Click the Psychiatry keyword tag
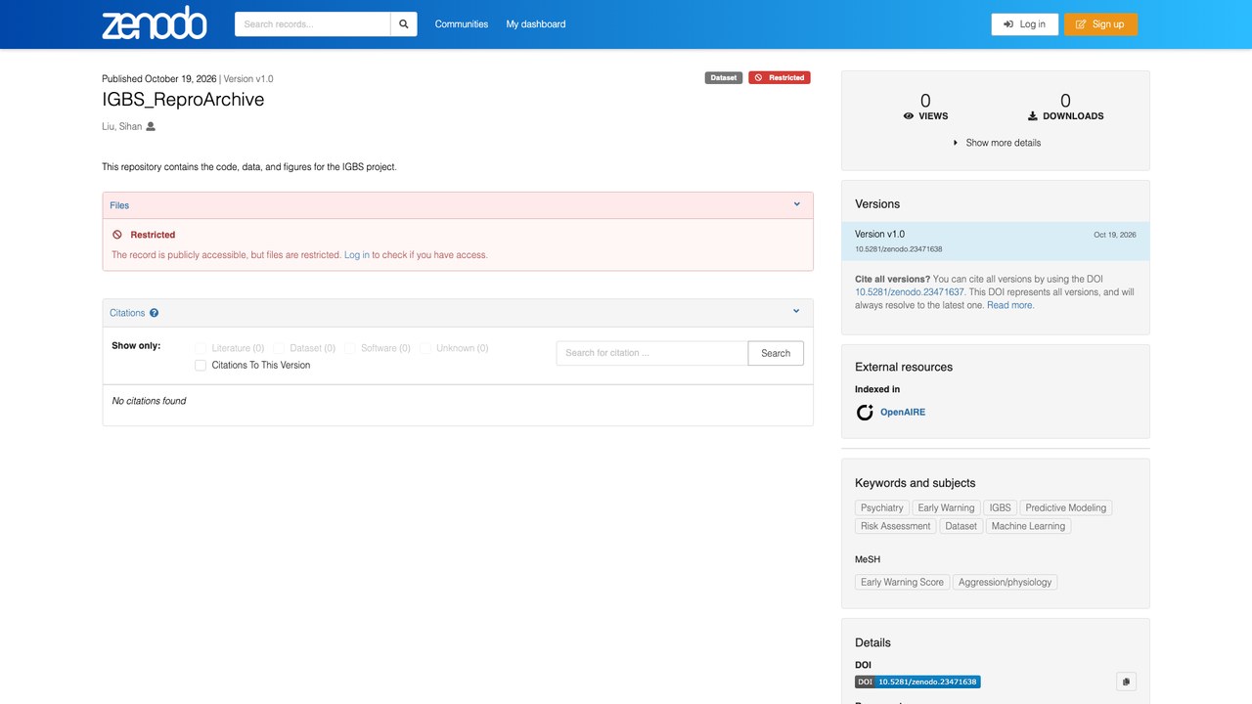 tap(882, 508)
